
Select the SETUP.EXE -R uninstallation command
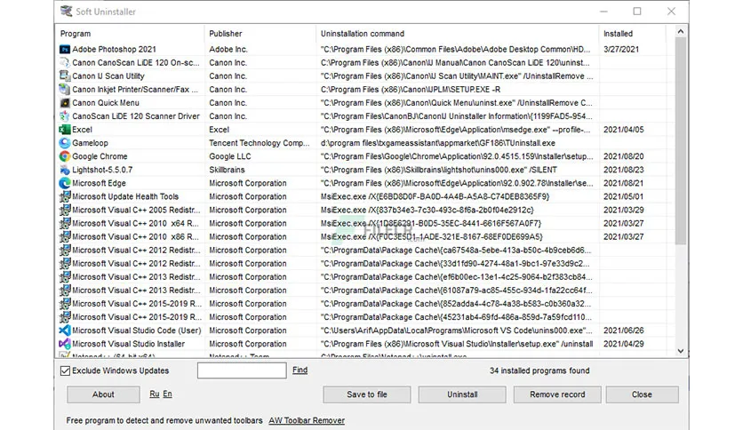click(411, 89)
